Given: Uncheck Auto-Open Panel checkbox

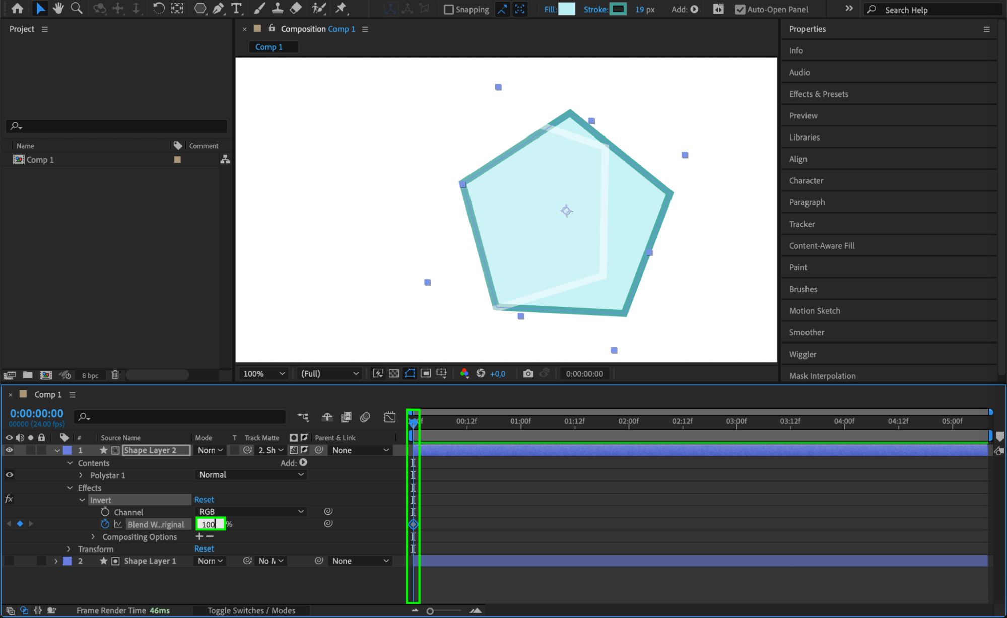Looking at the screenshot, I should coord(740,9).
